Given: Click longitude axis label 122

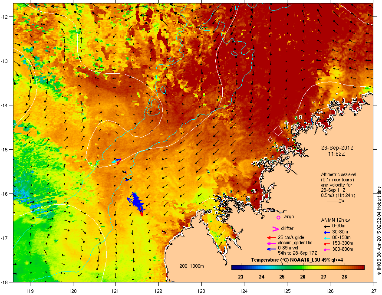Looking at the screenshot, I should click(158, 291).
